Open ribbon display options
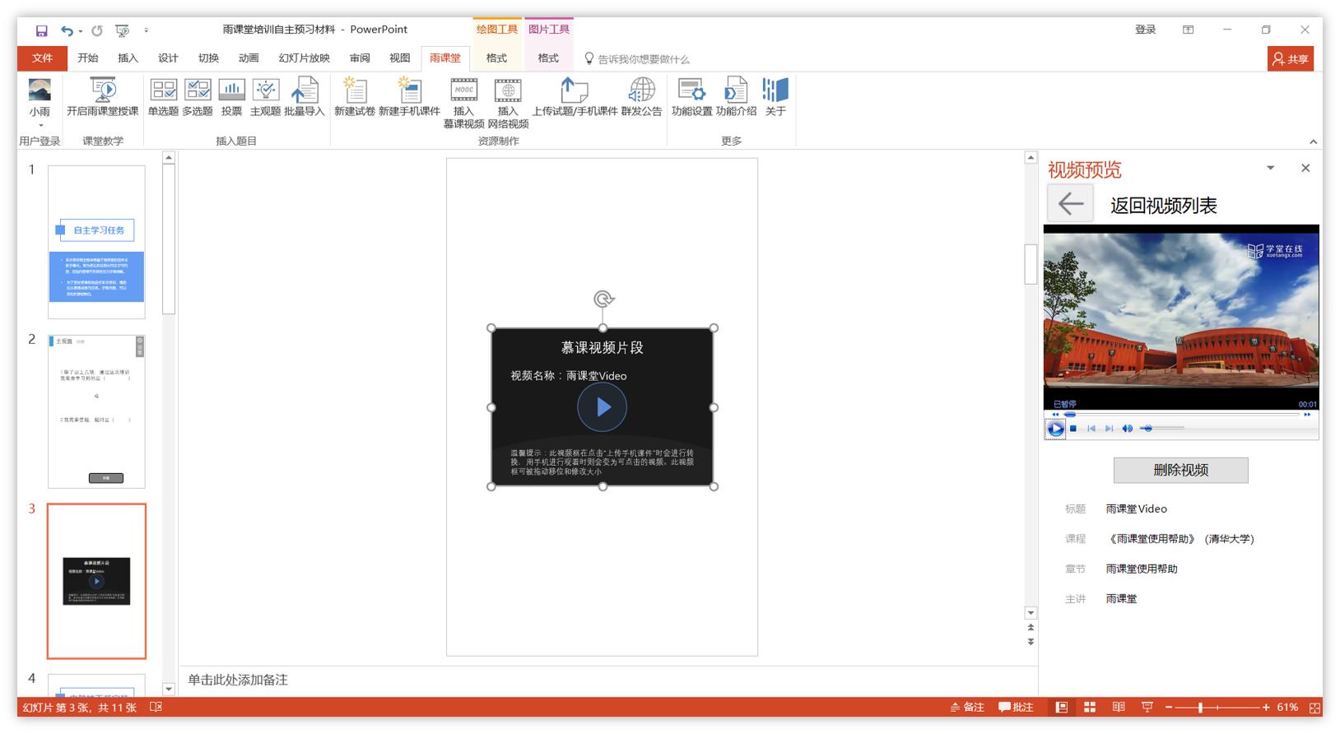Viewport: 1340px width, 734px height. coord(1188,30)
